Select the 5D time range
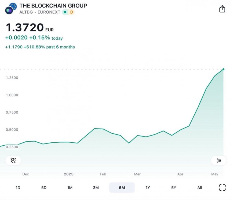 pos(44,188)
